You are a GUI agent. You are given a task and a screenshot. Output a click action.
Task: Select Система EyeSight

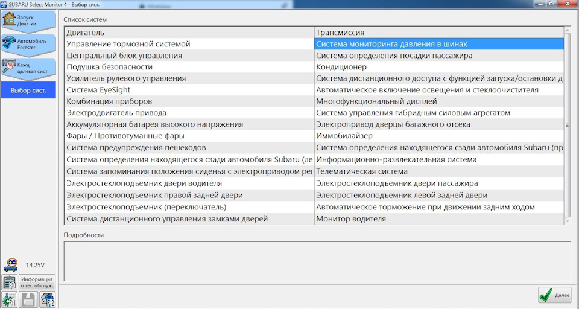(x=189, y=90)
